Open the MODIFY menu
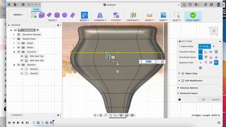Image resolution: width=226 pixels, height=127 pixels. [84, 20]
